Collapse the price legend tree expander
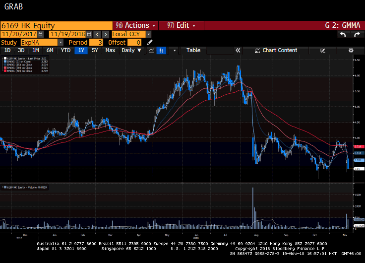The image size is (365, 263). pyautogui.click(x=2, y=59)
